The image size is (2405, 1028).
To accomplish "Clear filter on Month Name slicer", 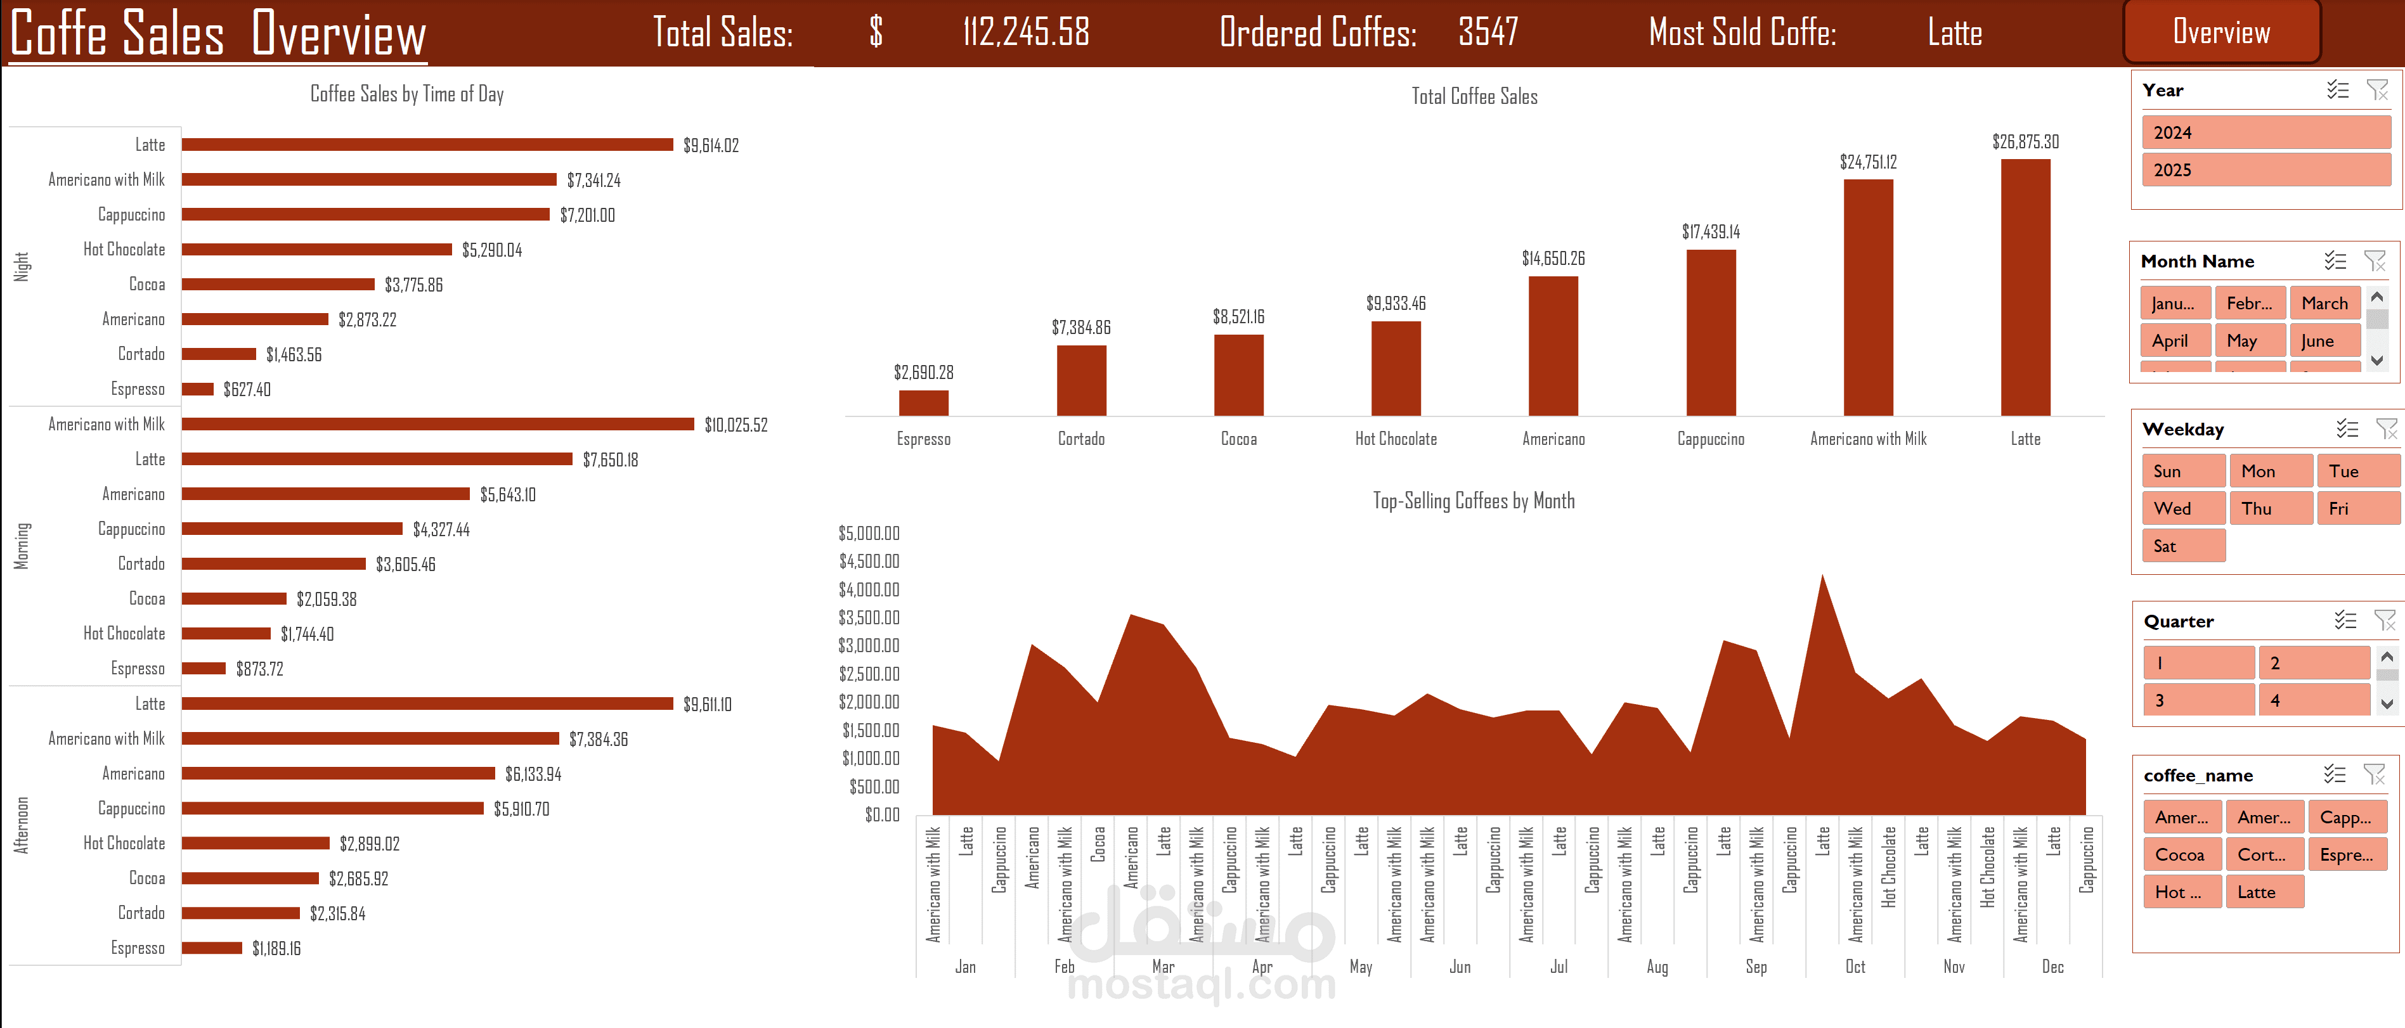I will (2374, 260).
